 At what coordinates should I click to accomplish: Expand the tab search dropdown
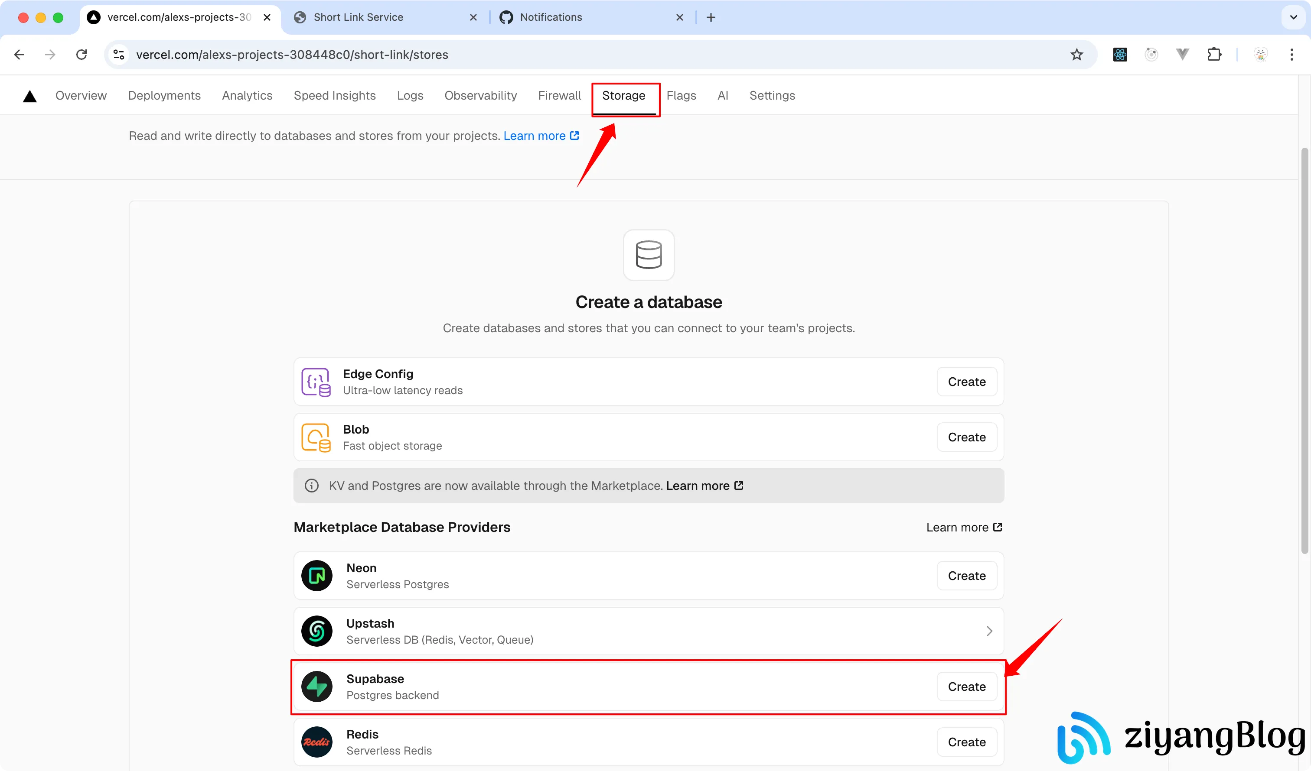coord(1293,17)
